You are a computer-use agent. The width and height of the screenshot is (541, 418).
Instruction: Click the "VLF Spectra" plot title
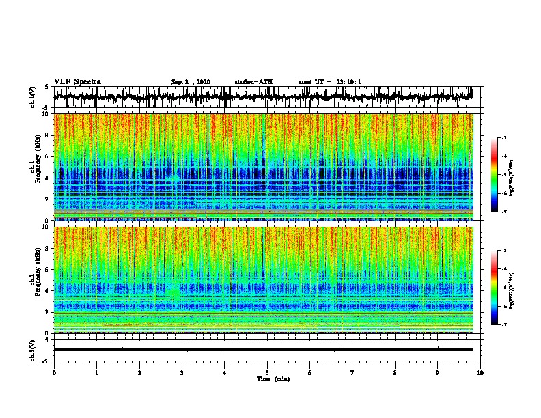[77, 82]
